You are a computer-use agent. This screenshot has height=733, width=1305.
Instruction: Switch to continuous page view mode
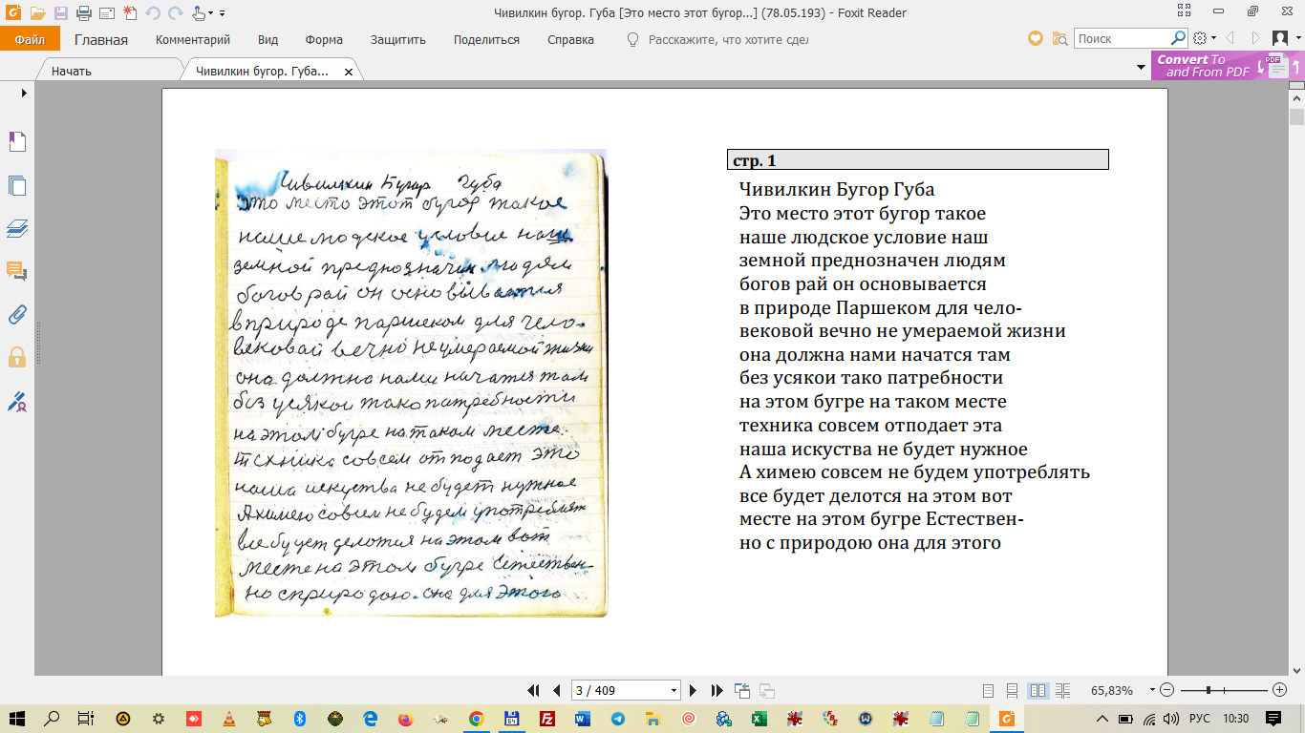pos(1013,690)
